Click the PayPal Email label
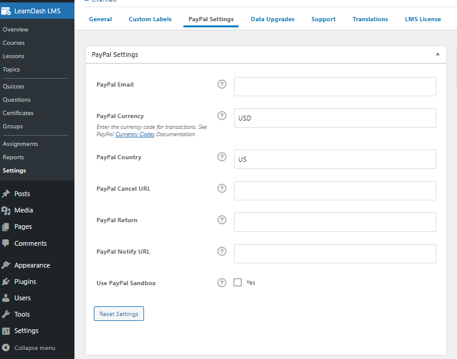The width and height of the screenshot is (457, 359). click(x=115, y=85)
